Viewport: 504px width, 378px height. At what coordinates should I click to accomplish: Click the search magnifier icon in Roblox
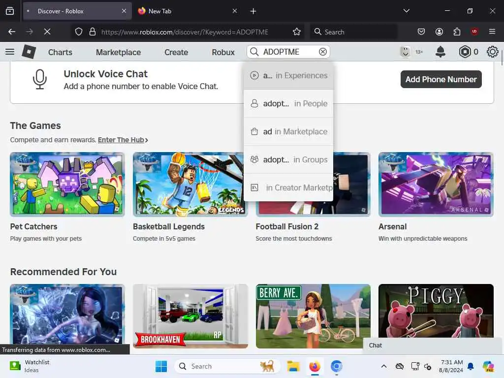pyautogui.click(x=254, y=52)
